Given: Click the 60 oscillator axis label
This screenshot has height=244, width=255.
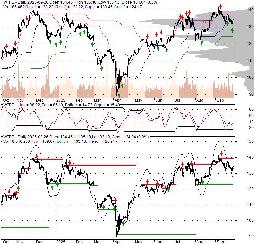Looking at the screenshot, I should point(251,116).
